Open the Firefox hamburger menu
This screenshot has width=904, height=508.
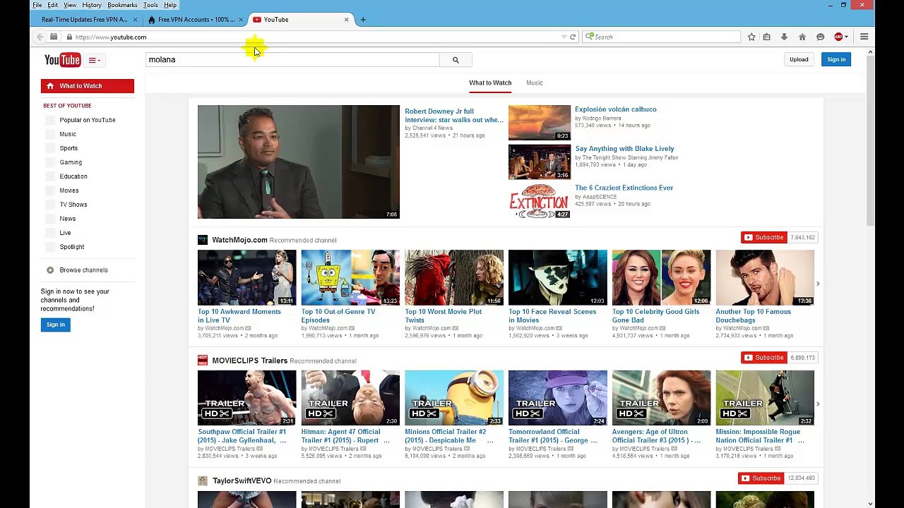(864, 37)
